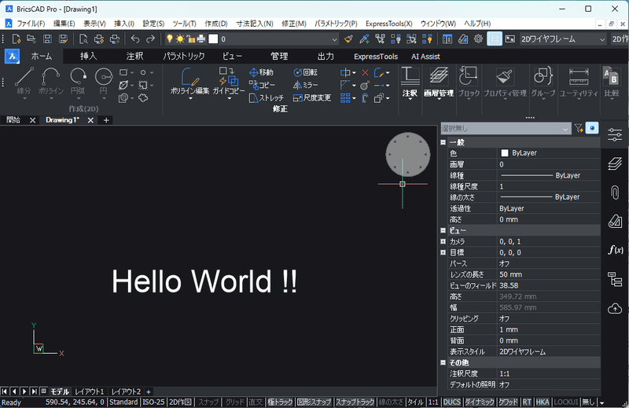Click the ミラー (Mirror) tool
Image resolution: width=629 pixels, height=408 pixels.
click(306, 85)
